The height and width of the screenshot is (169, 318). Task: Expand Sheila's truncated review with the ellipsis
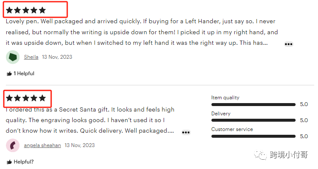point(288,44)
